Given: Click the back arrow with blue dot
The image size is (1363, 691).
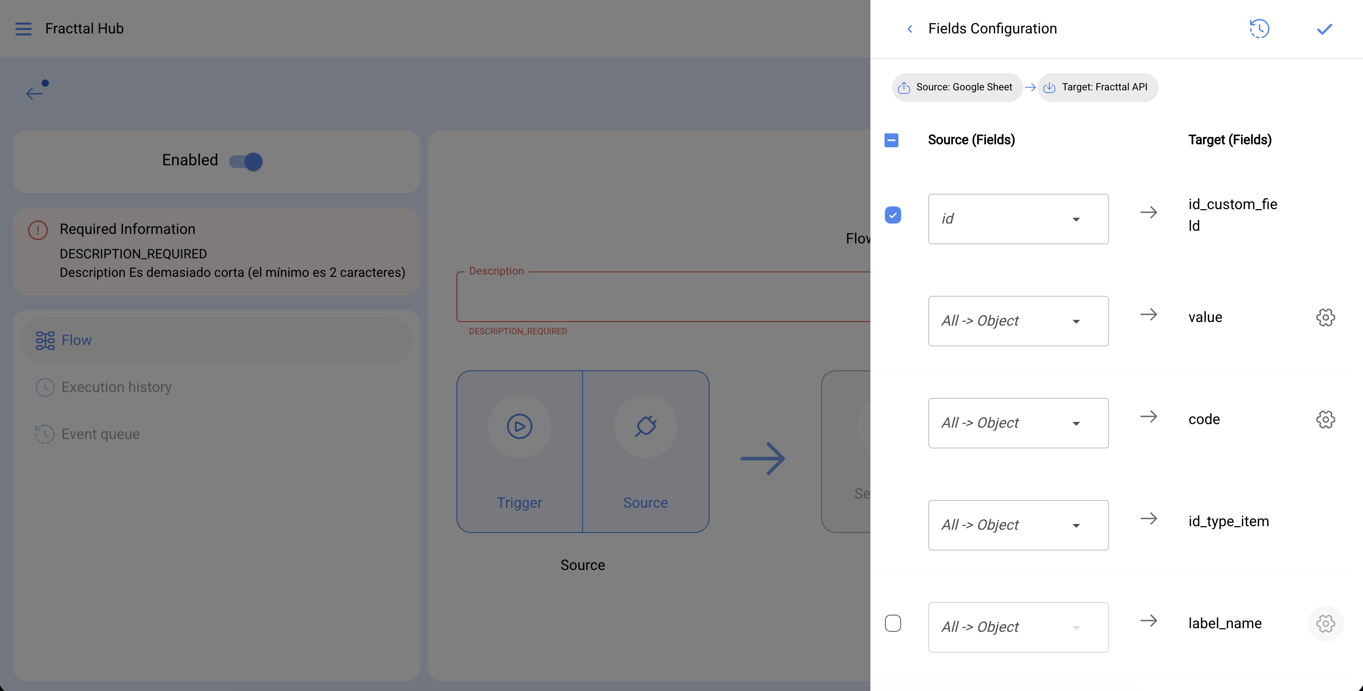Looking at the screenshot, I should coord(35,92).
